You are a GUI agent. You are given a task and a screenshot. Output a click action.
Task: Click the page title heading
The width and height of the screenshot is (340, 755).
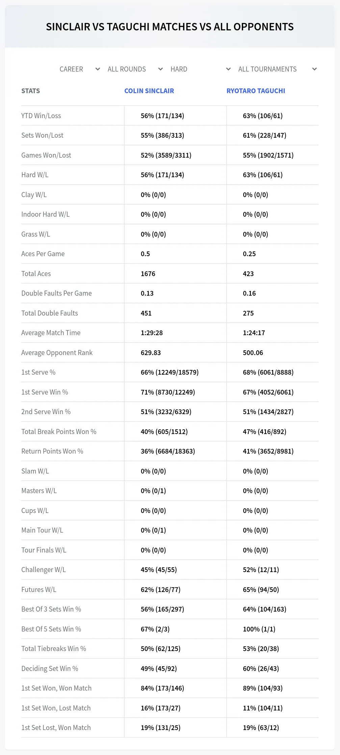tap(170, 27)
